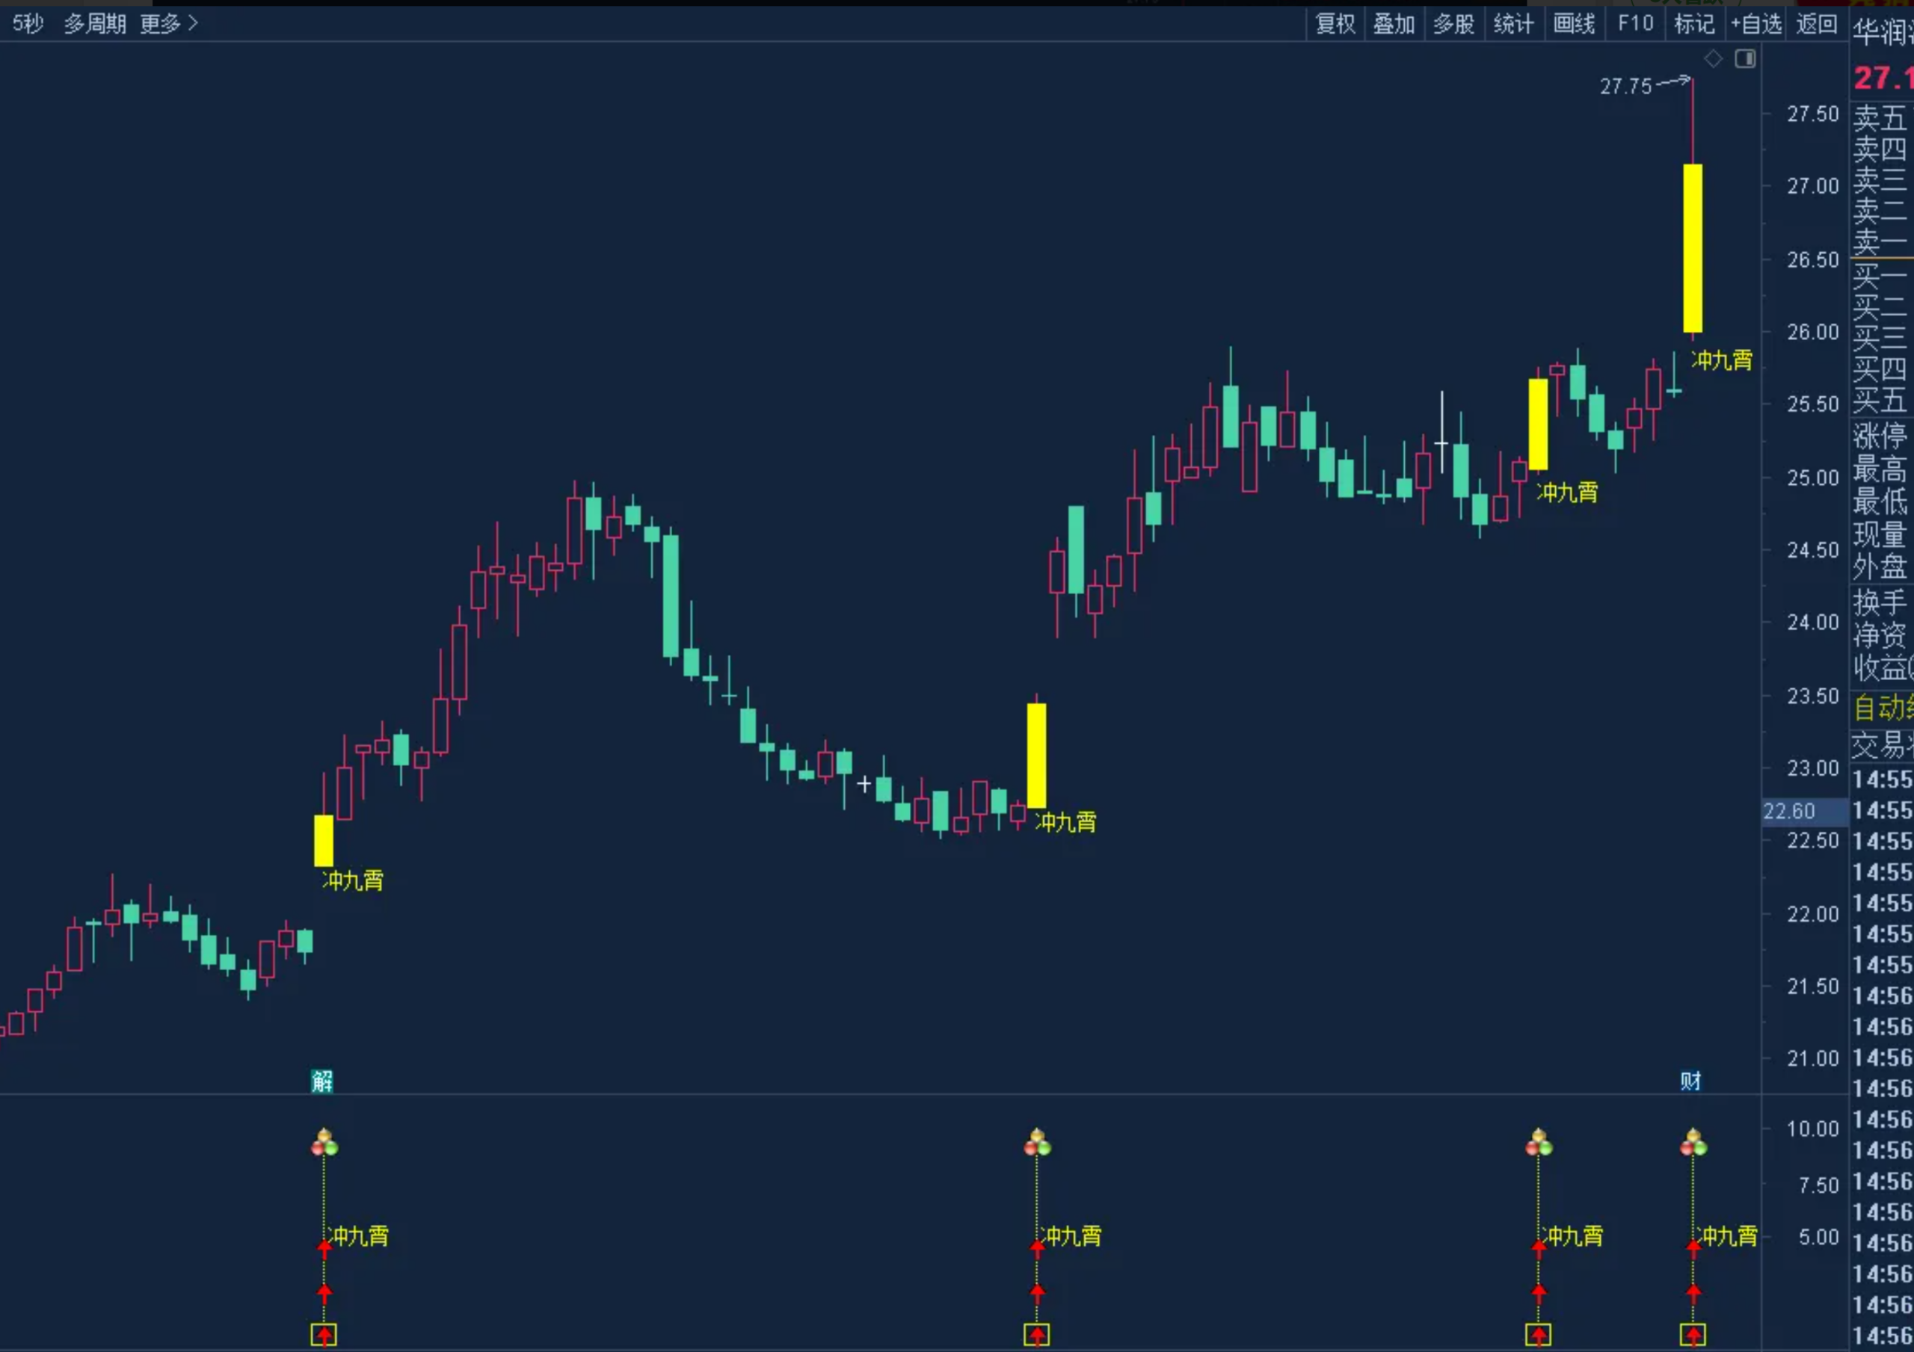The width and height of the screenshot is (1914, 1352).
Task: Click the first yellow boxed arrow icon
Action: tap(324, 1336)
